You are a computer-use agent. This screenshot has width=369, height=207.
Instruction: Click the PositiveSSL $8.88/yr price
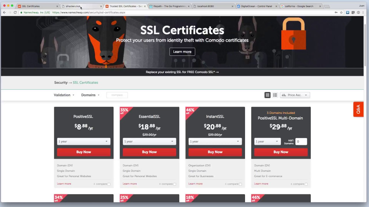pyautogui.click(x=84, y=126)
